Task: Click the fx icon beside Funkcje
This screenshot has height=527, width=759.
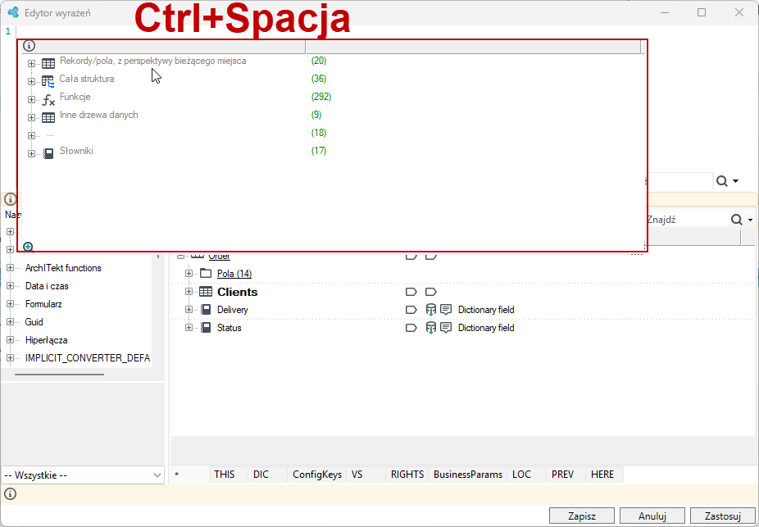Action: [x=48, y=100]
